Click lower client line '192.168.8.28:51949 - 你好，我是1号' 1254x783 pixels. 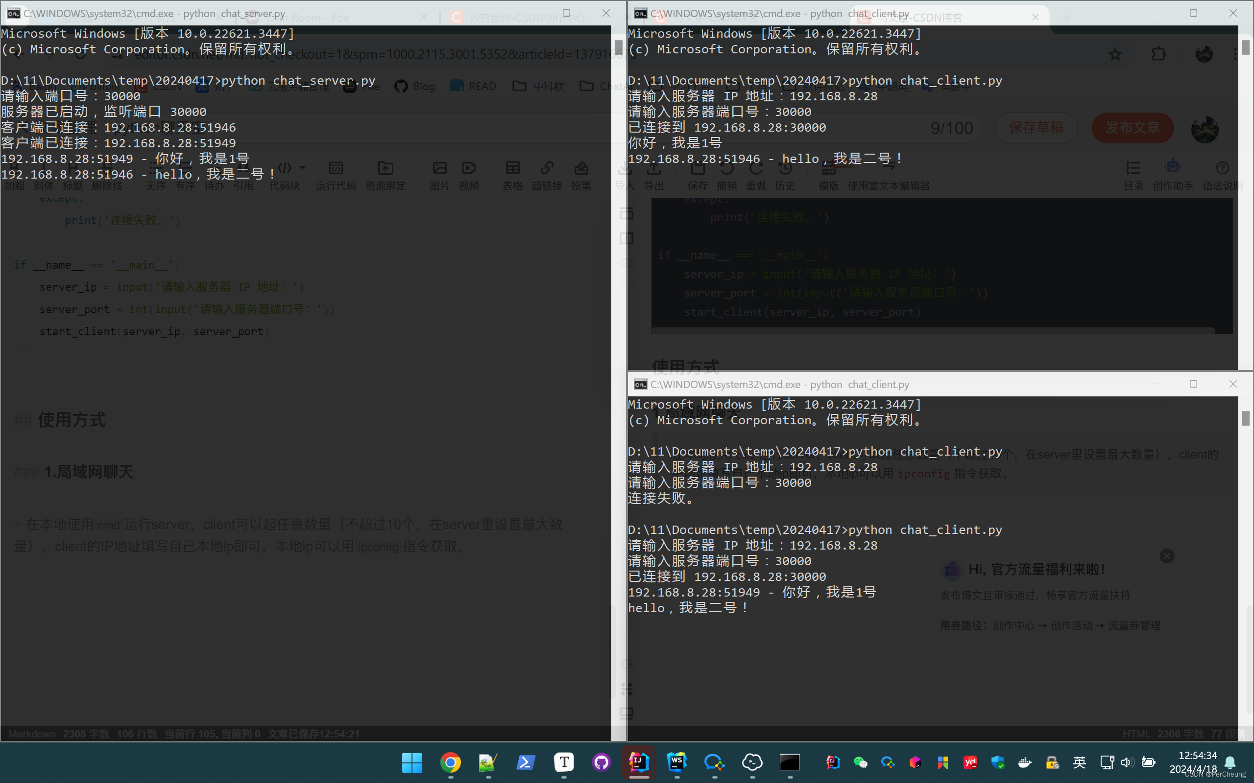[752, 592]
